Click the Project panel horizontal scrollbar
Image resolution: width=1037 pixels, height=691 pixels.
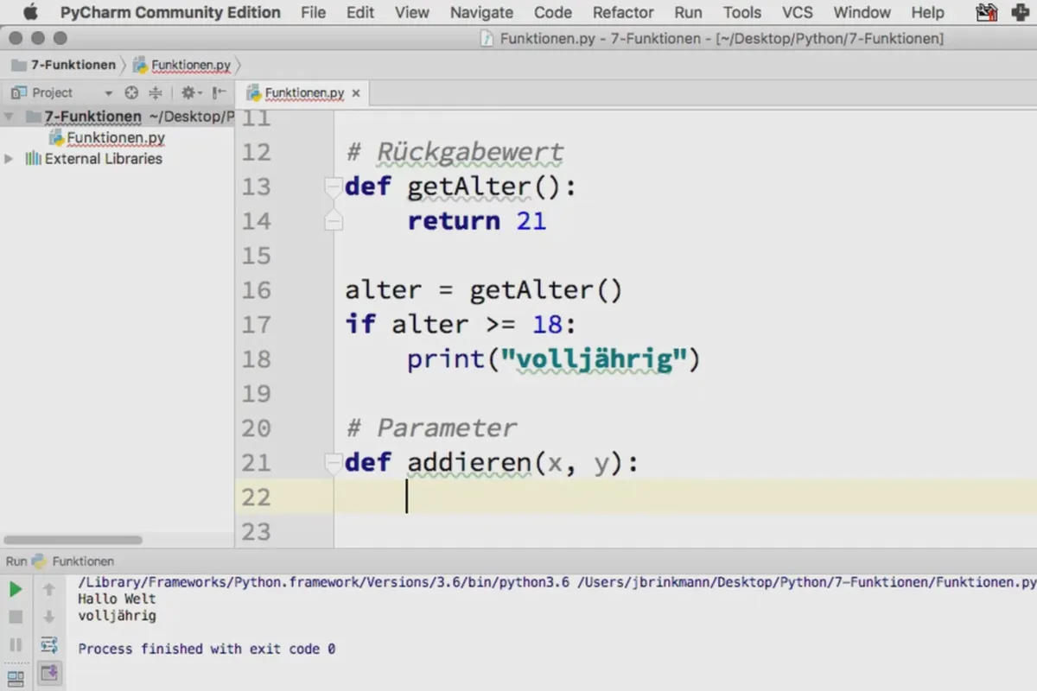73,540
